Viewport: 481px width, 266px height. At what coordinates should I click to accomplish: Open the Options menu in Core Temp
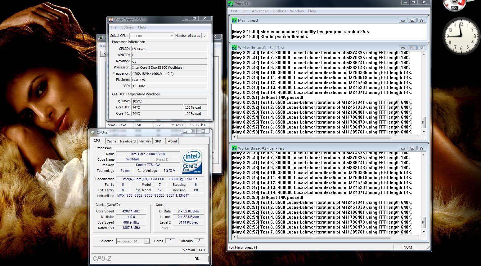[x=127, y=27]
